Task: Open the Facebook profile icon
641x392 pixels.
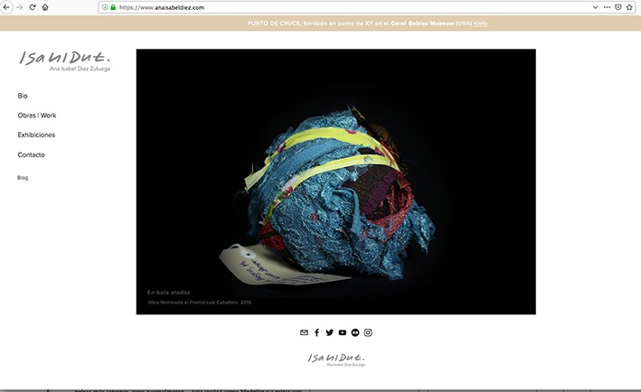Action: (316, 332)
